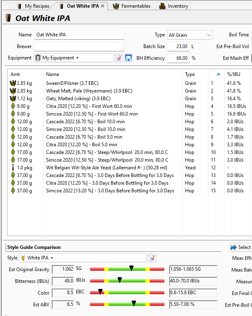Close the Oat White IPA tab

[x=103, y=6]
